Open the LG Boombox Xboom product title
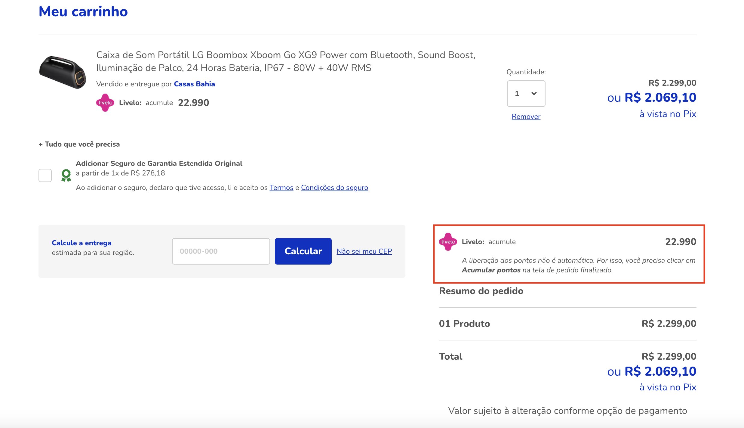This screenshot has width=744, height=428. (286, 61)
